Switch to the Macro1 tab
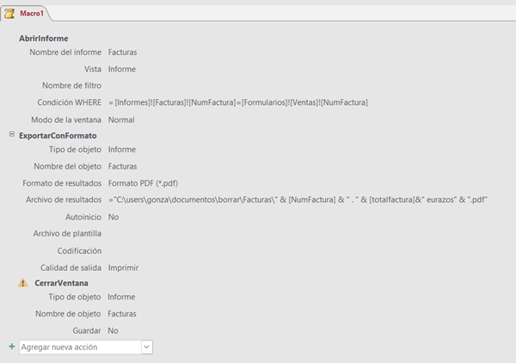Viewport: 516px width, 363px height. pos(31,14)
